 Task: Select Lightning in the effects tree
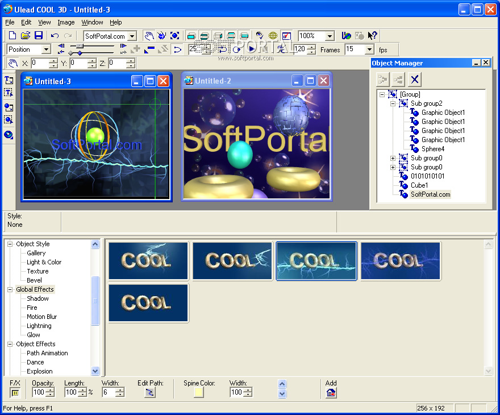point(39,326)
